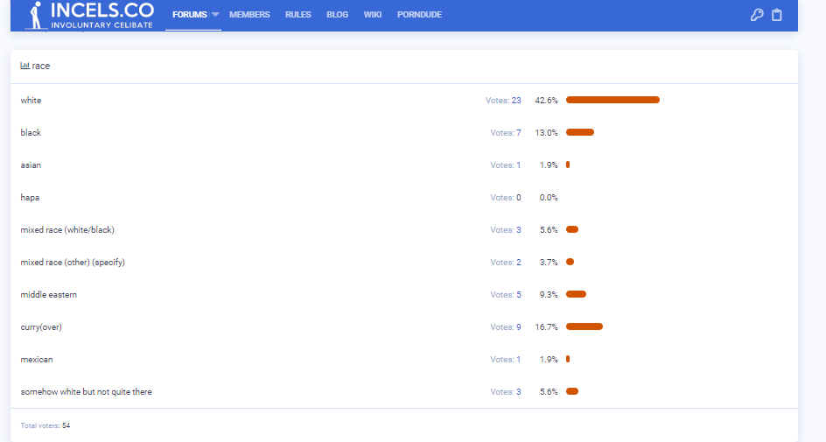Image resolution: width=826 pixels, height=442 pixels.
Task: Navigate to the Wiki page
Action: pos(373,15)
